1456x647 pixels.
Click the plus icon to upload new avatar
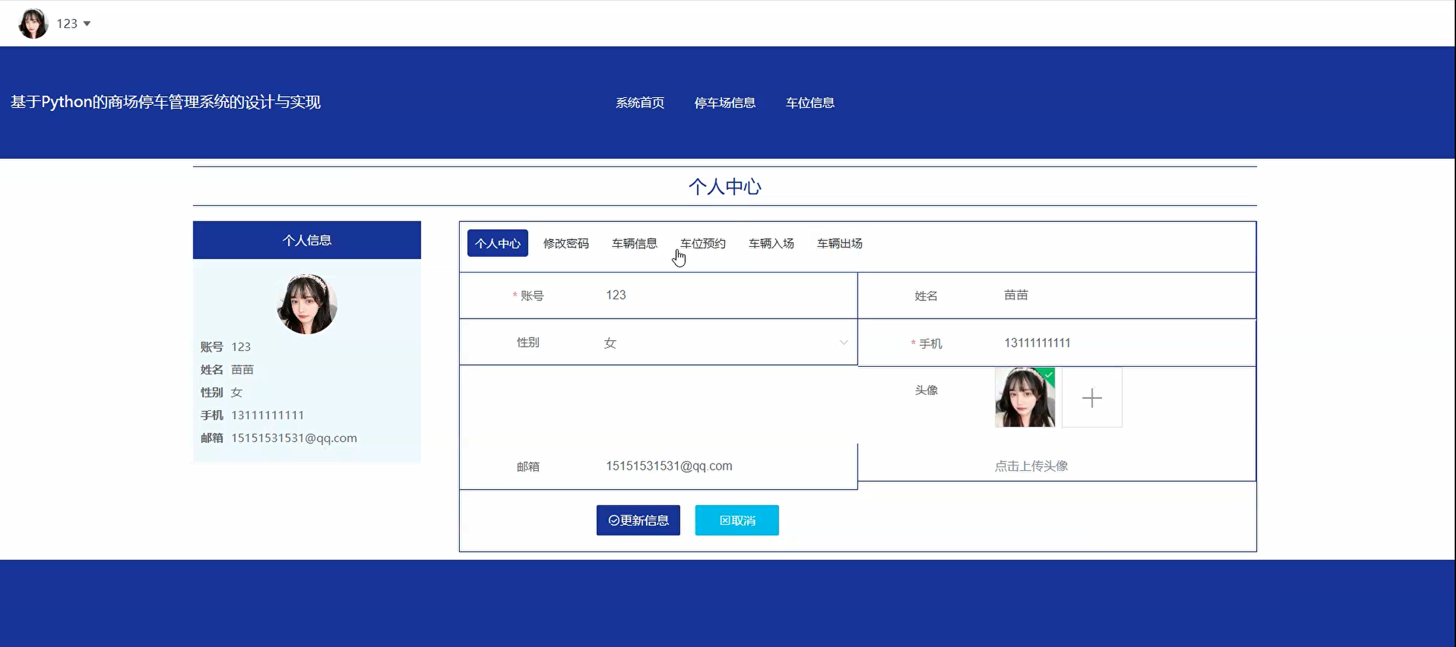coord(1092,398)
